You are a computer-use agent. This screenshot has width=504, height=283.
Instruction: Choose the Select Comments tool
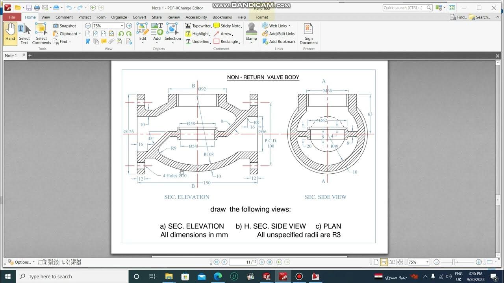(41, 33)
